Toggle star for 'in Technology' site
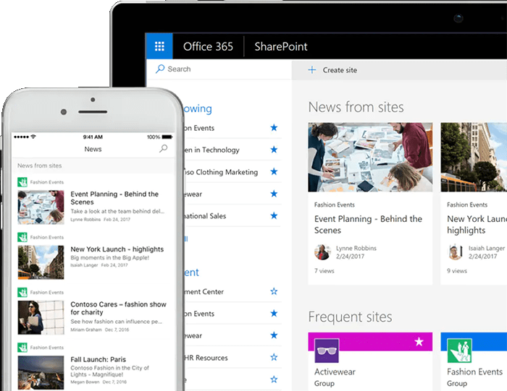Screen dimensions: 507x391 click(x=274, y=150)
